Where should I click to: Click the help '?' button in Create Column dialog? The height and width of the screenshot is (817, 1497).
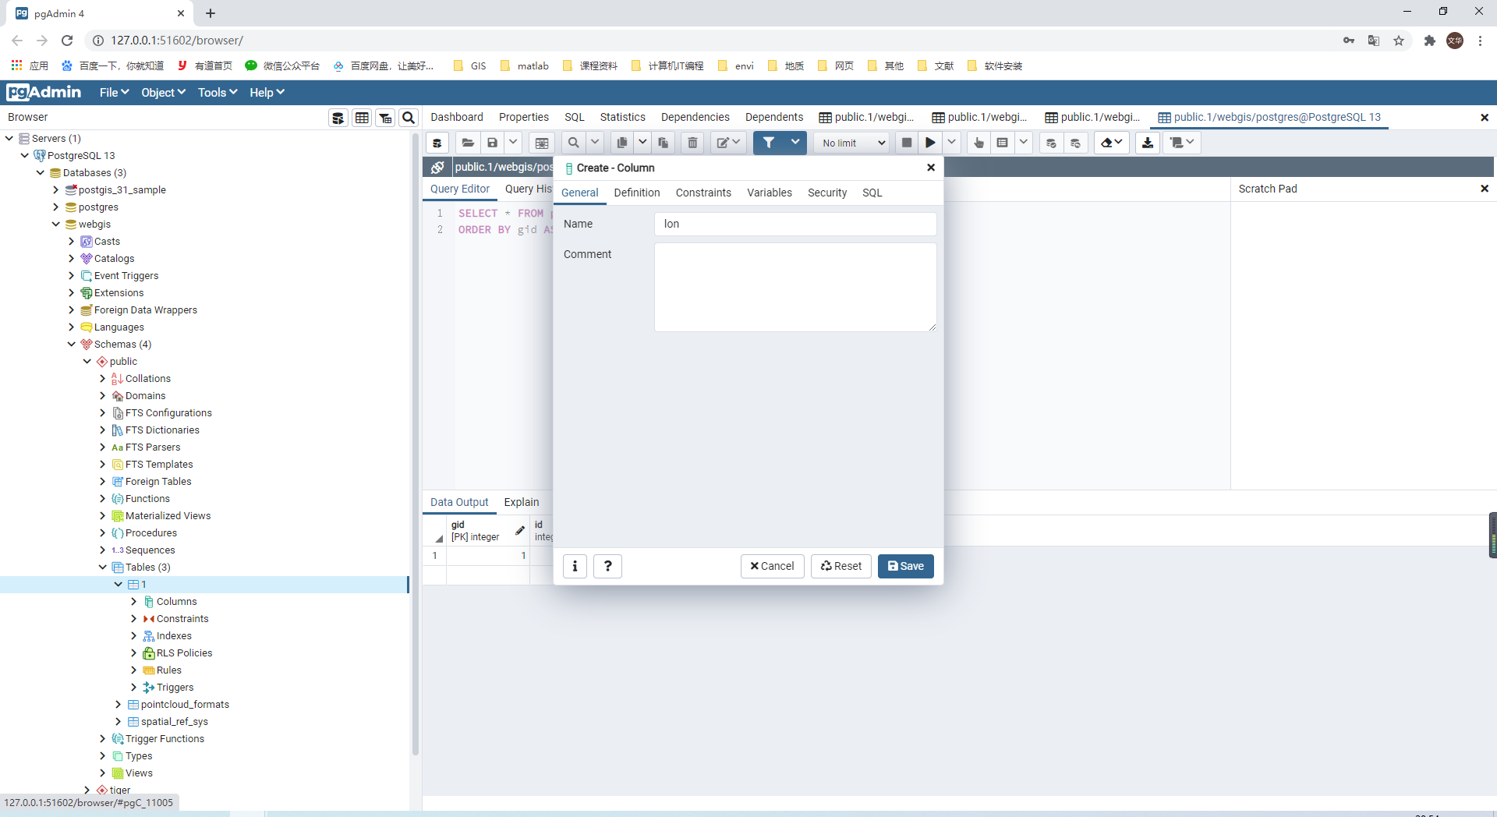click(x=607, y=566)
